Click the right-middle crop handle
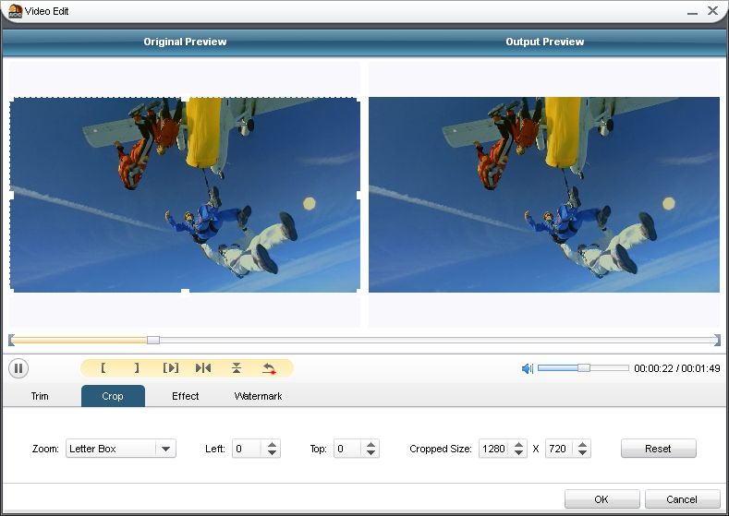Image resolution: width=729 pixels, height=516 pixels. [358, 195]
